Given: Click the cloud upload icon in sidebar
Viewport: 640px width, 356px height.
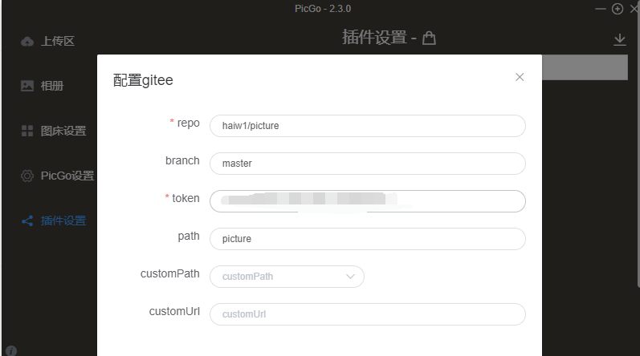Looking at the screenshot, I should pyautogui.click(x=27, y=41).
